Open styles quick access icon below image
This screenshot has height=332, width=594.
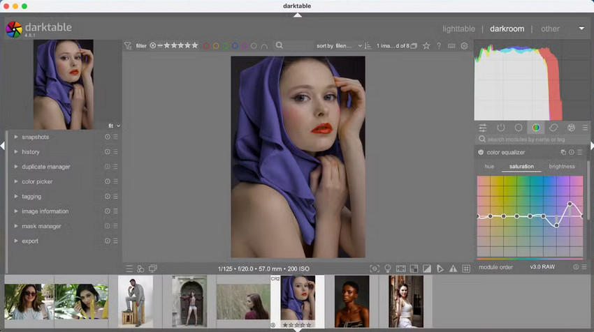click(x=140, y=269)
